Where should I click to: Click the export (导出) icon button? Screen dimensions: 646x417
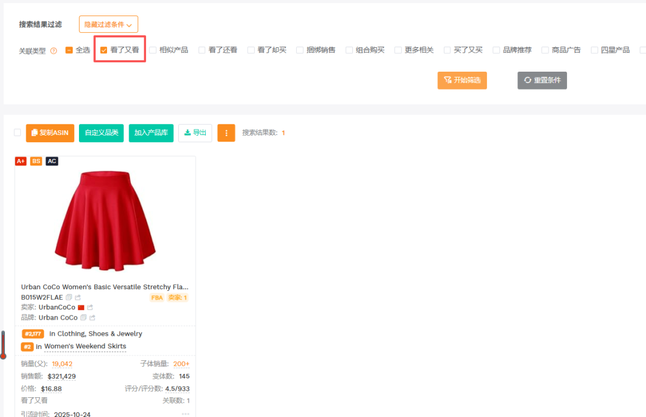(194, 133)
